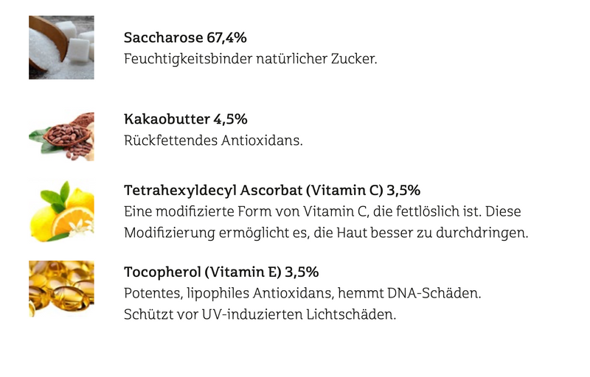
Task: Click the 'Rückfettendes Antioxidans' description
Action: pos(213,140)
